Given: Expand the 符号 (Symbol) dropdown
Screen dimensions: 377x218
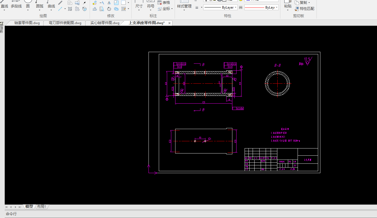Looking at the screenshot, I should point(151,10).
